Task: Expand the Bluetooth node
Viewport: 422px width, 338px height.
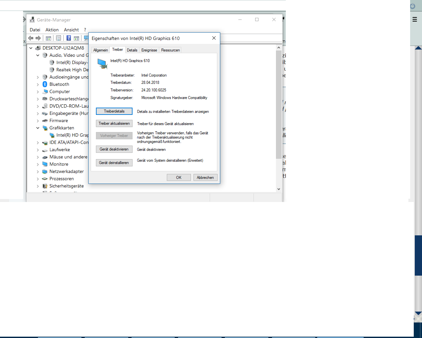Action: tap(38, 84)
